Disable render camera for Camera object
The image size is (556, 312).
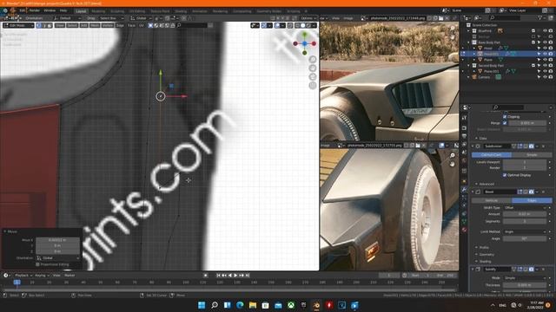[x=550, y=77]
